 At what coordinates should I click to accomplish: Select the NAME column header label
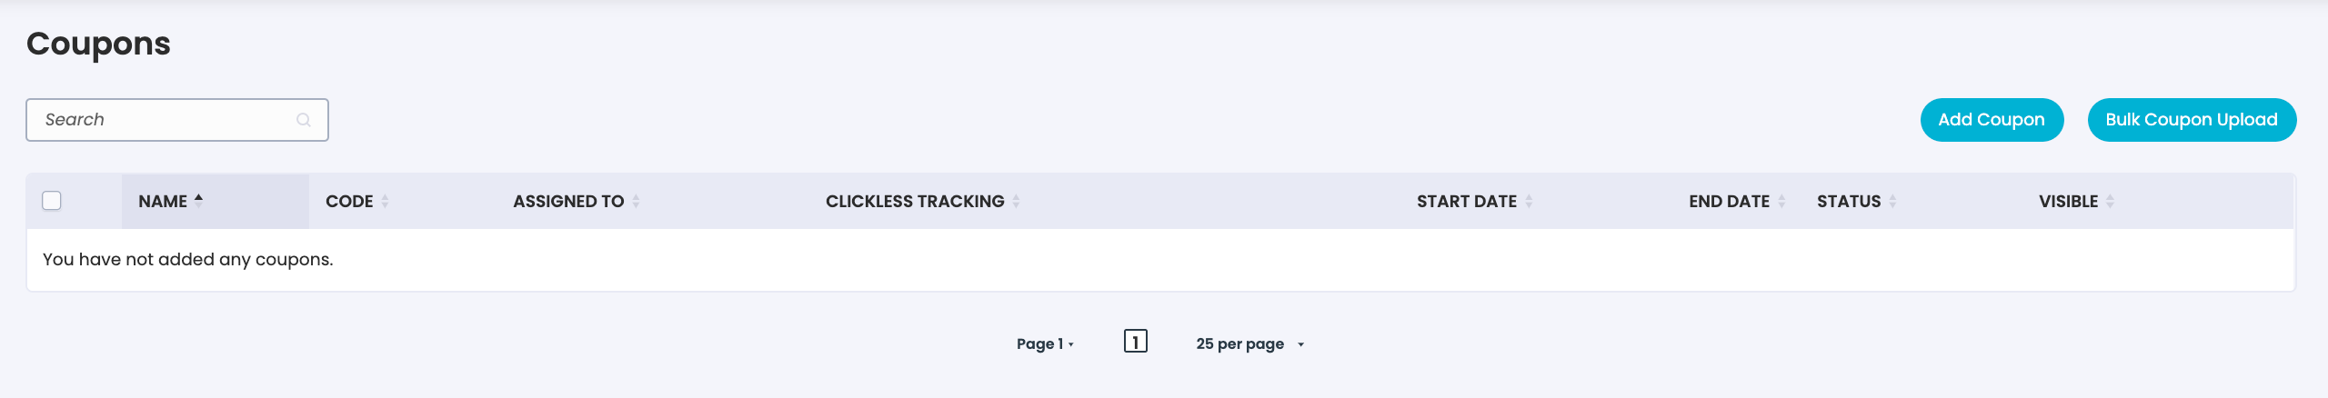click(x=163, y=201)
